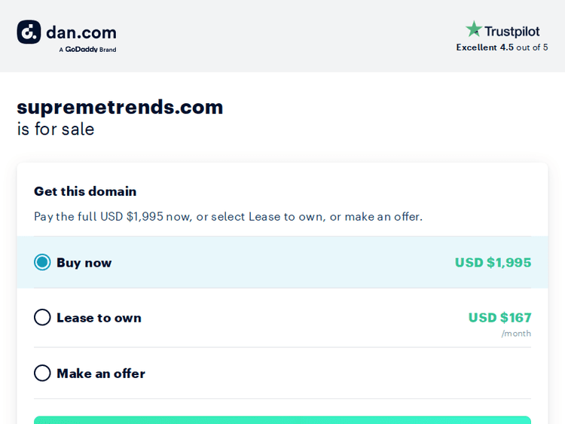Click the "Pay the full USD $1,995 now" description
This screenshot has height=424, width=565.
[228, 217]
